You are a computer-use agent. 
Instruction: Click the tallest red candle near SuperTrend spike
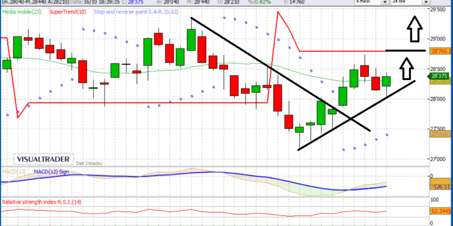tap(278, 97)
